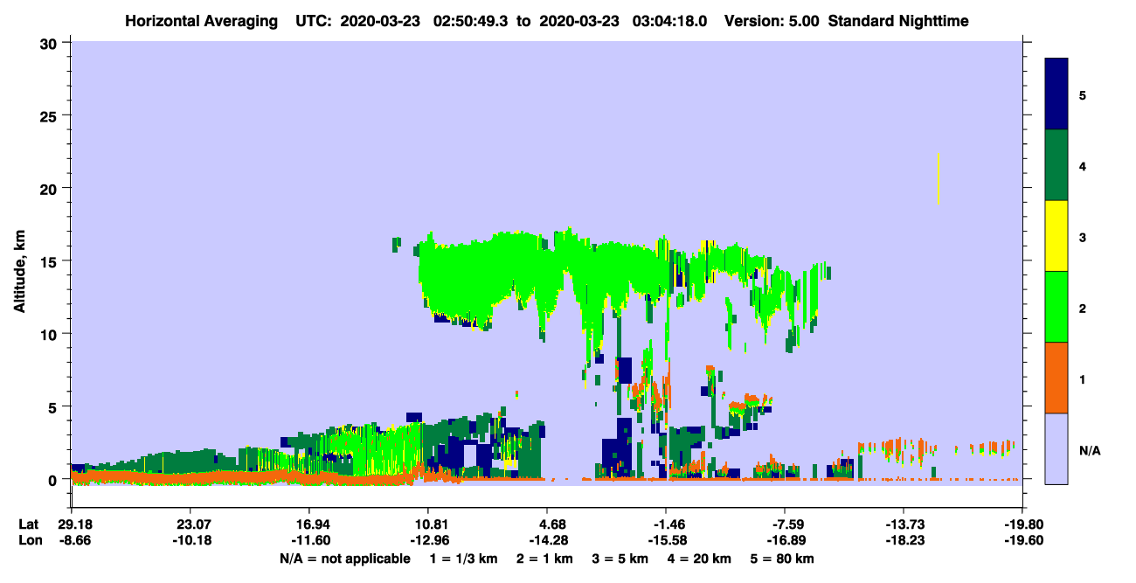Click the 'Lon' row label
The image size is (1136, 583).
pos(30,541)
